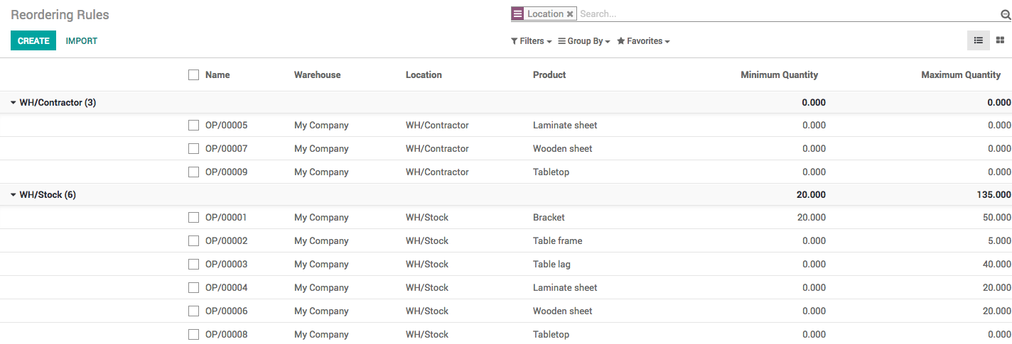This screenshot has width=1012, height=344.
Task: Tick the checkbox beside OP/00008
Action: [193, 335]
